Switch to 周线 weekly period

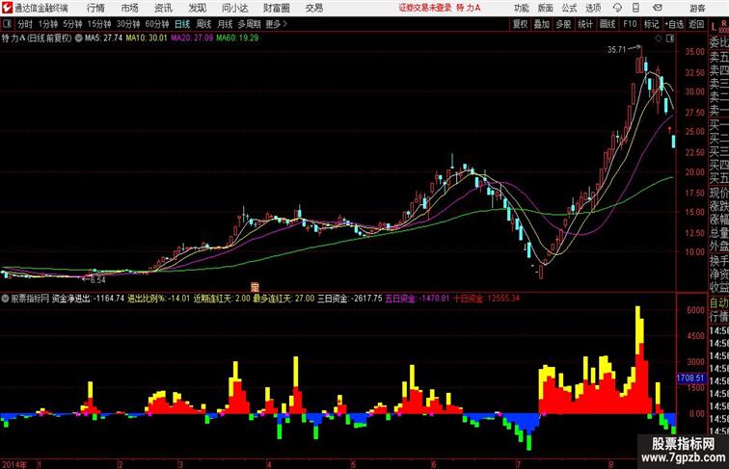click(203, 24)
